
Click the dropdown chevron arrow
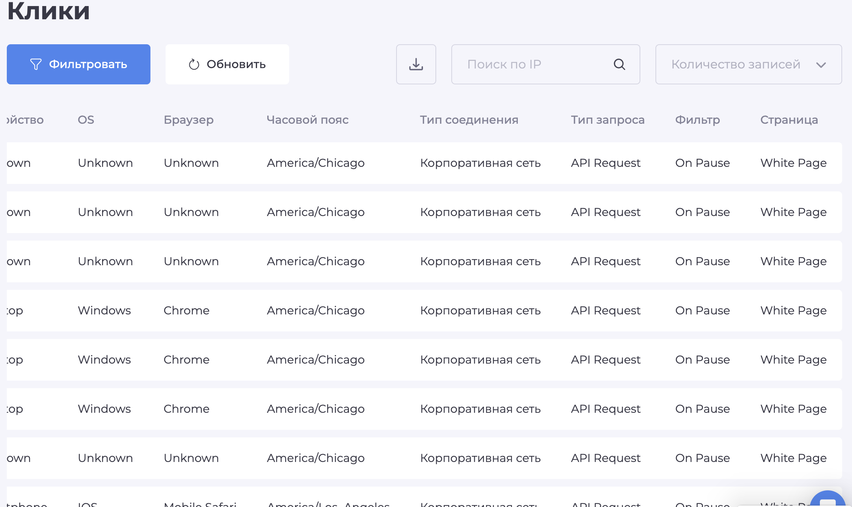coord(821,65)
